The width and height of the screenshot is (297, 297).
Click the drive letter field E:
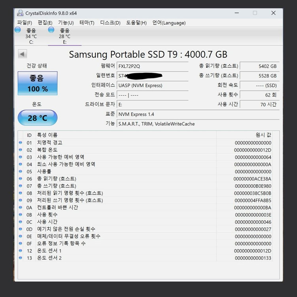pyautogui.click(x=153, y=105)
